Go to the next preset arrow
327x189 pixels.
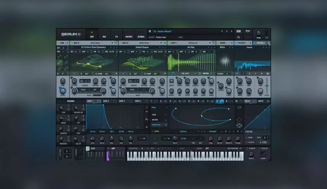232,31
